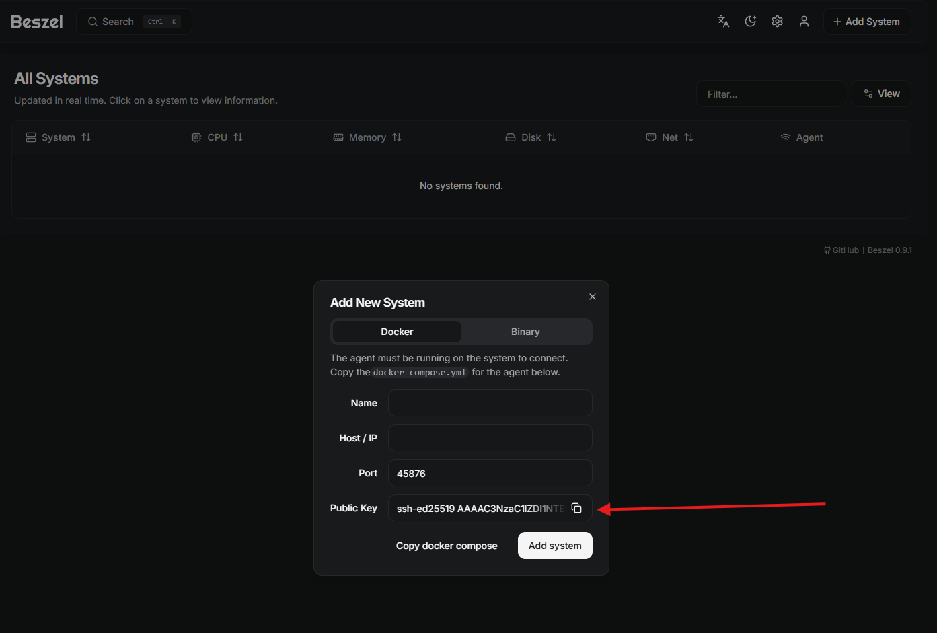Sort table by Memory column

pos(367,137)
